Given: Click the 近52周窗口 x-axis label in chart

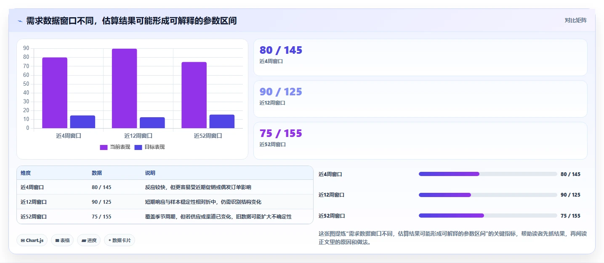Looking at the screenshot, I should (x=208, y=136).
